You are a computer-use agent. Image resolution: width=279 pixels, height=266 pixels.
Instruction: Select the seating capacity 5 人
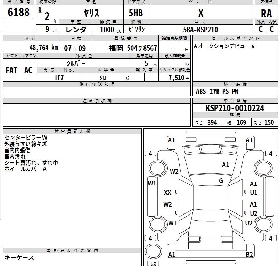tap(150, 63)
